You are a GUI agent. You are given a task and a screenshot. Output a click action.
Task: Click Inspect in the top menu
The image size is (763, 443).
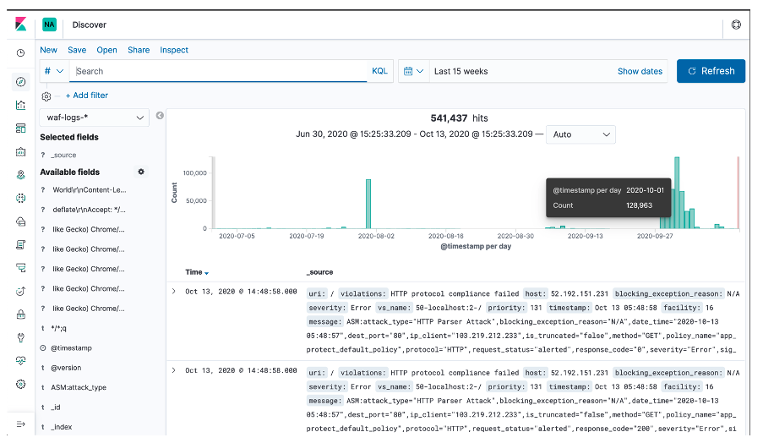pos(174,50)
